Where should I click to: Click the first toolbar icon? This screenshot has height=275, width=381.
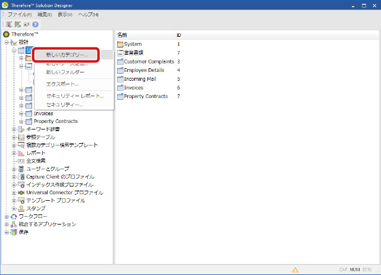point(9,24)
